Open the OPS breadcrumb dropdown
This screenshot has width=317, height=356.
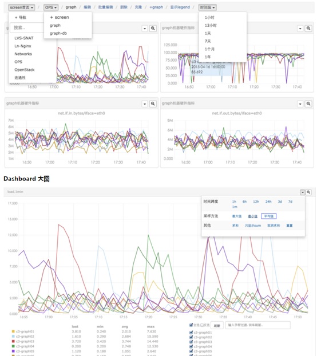click(51, 7)
